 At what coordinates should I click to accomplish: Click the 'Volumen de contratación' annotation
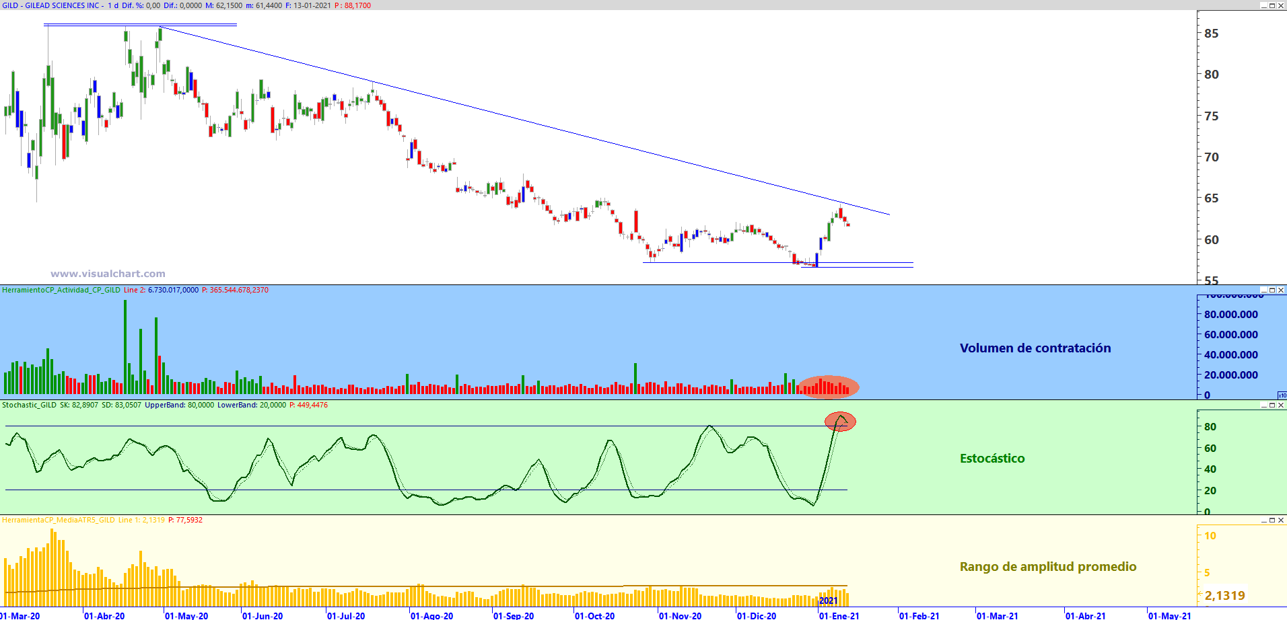(1035, 348)
